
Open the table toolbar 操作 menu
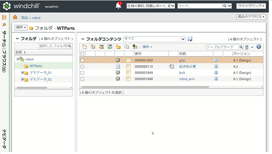[147, 47]
